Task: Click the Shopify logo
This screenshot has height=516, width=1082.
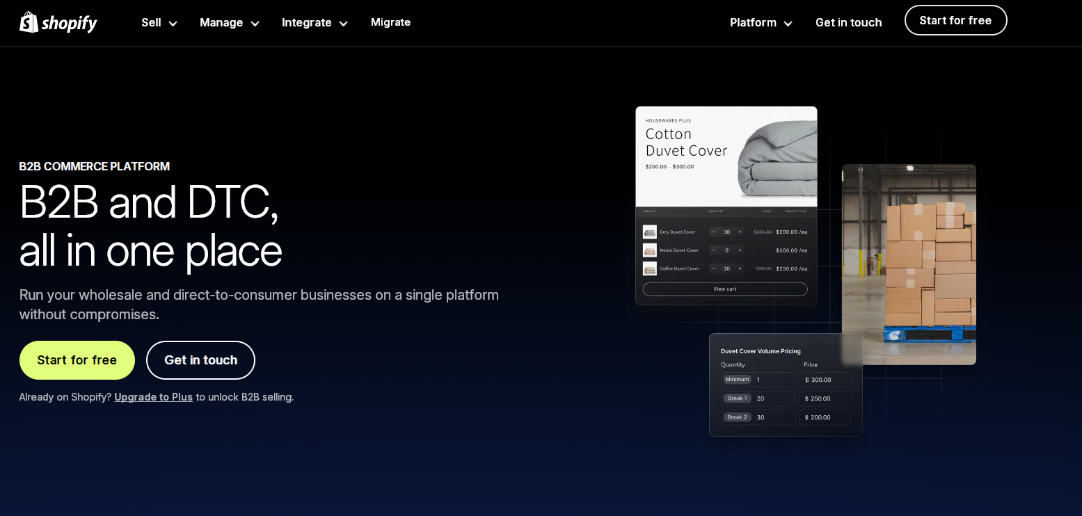Action: pyautogui.click(x=58, y=22)
